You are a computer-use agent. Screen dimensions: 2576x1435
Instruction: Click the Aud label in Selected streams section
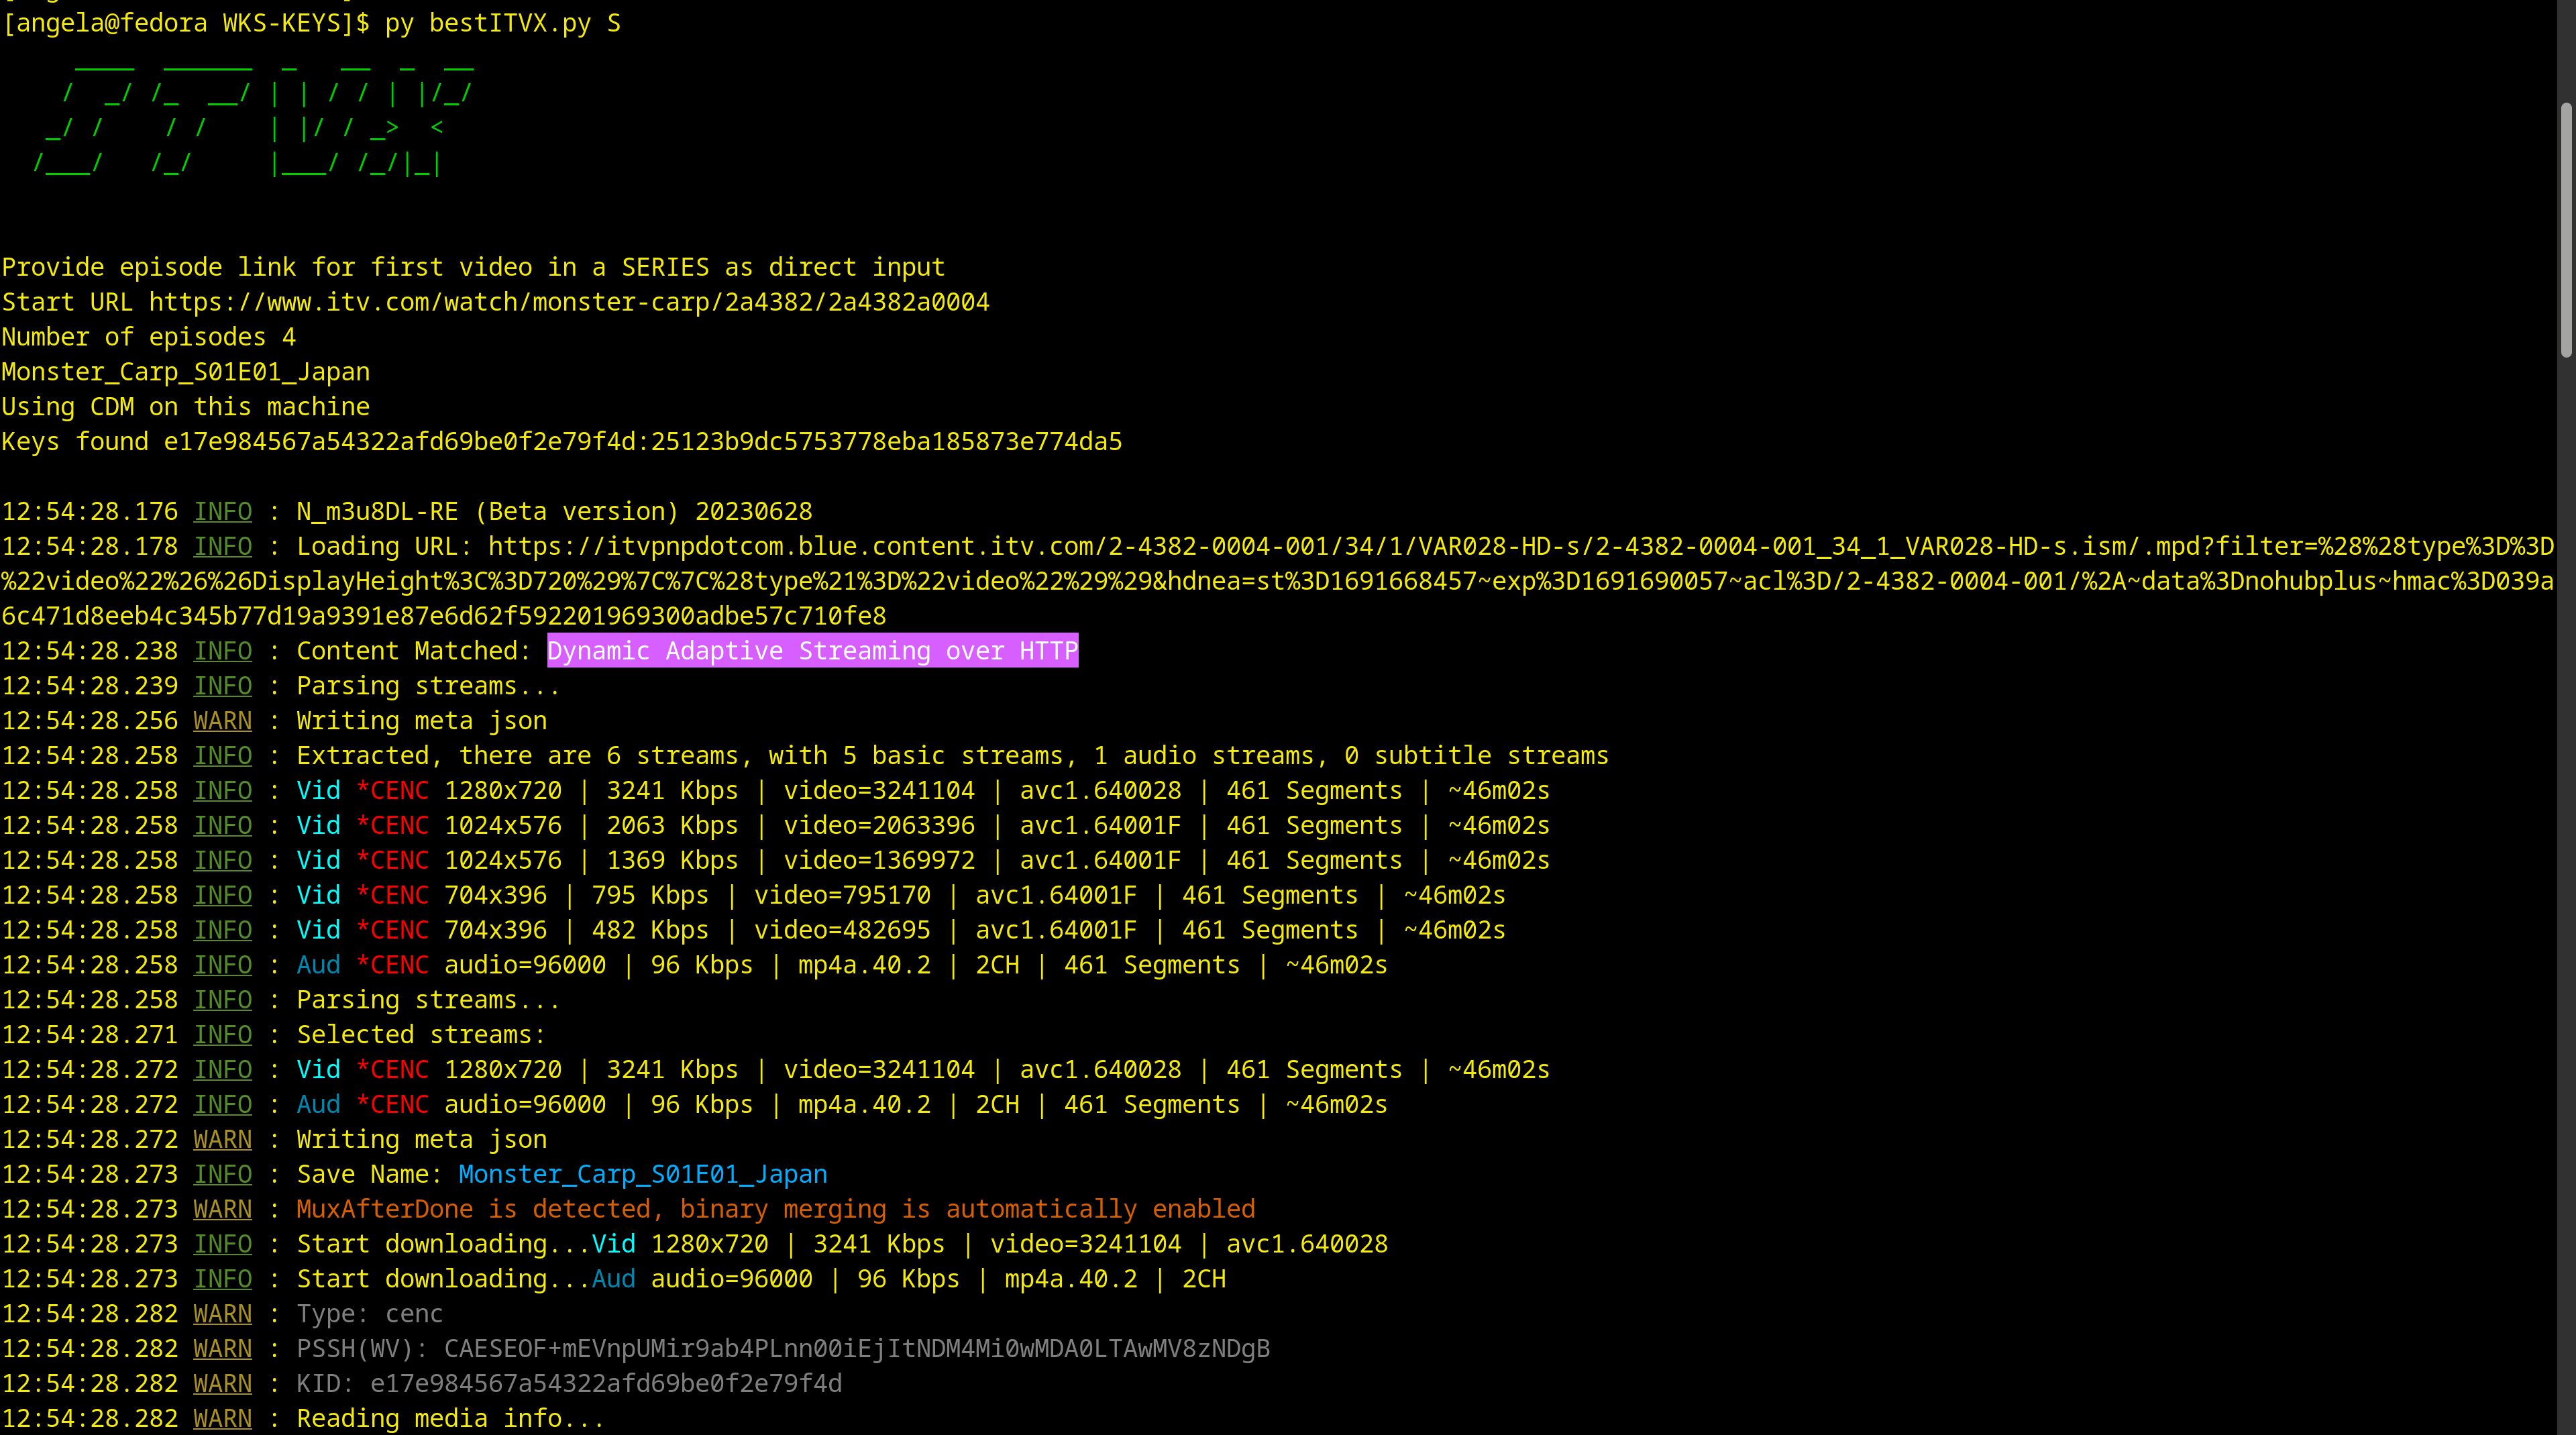tap(318, 1105)
